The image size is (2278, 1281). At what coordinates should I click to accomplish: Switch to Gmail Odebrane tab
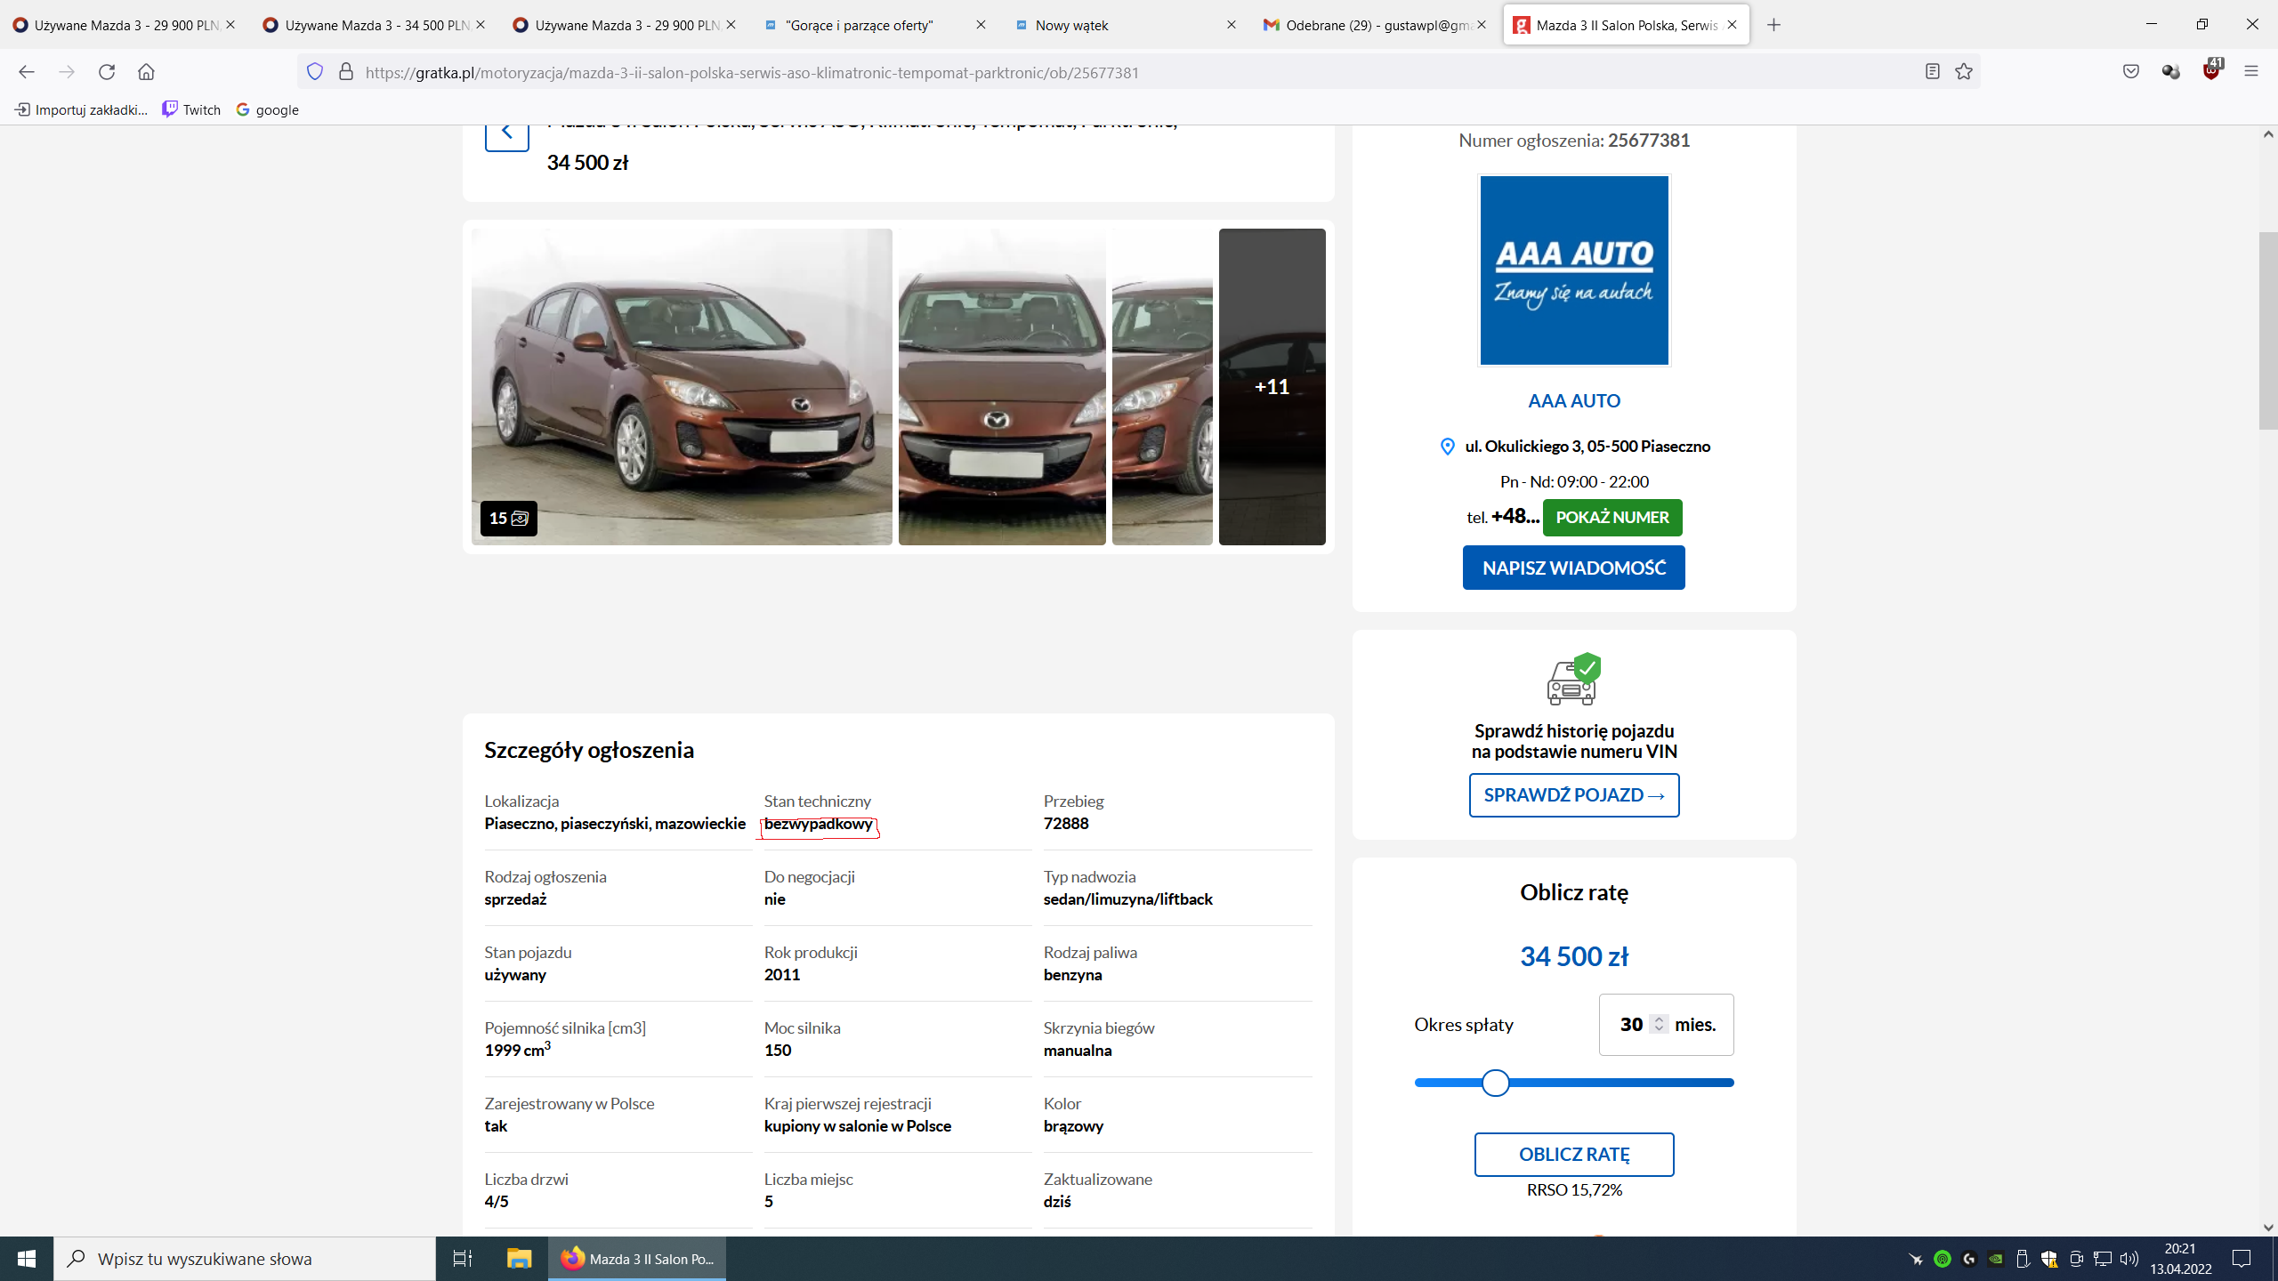pos(1370,25)
